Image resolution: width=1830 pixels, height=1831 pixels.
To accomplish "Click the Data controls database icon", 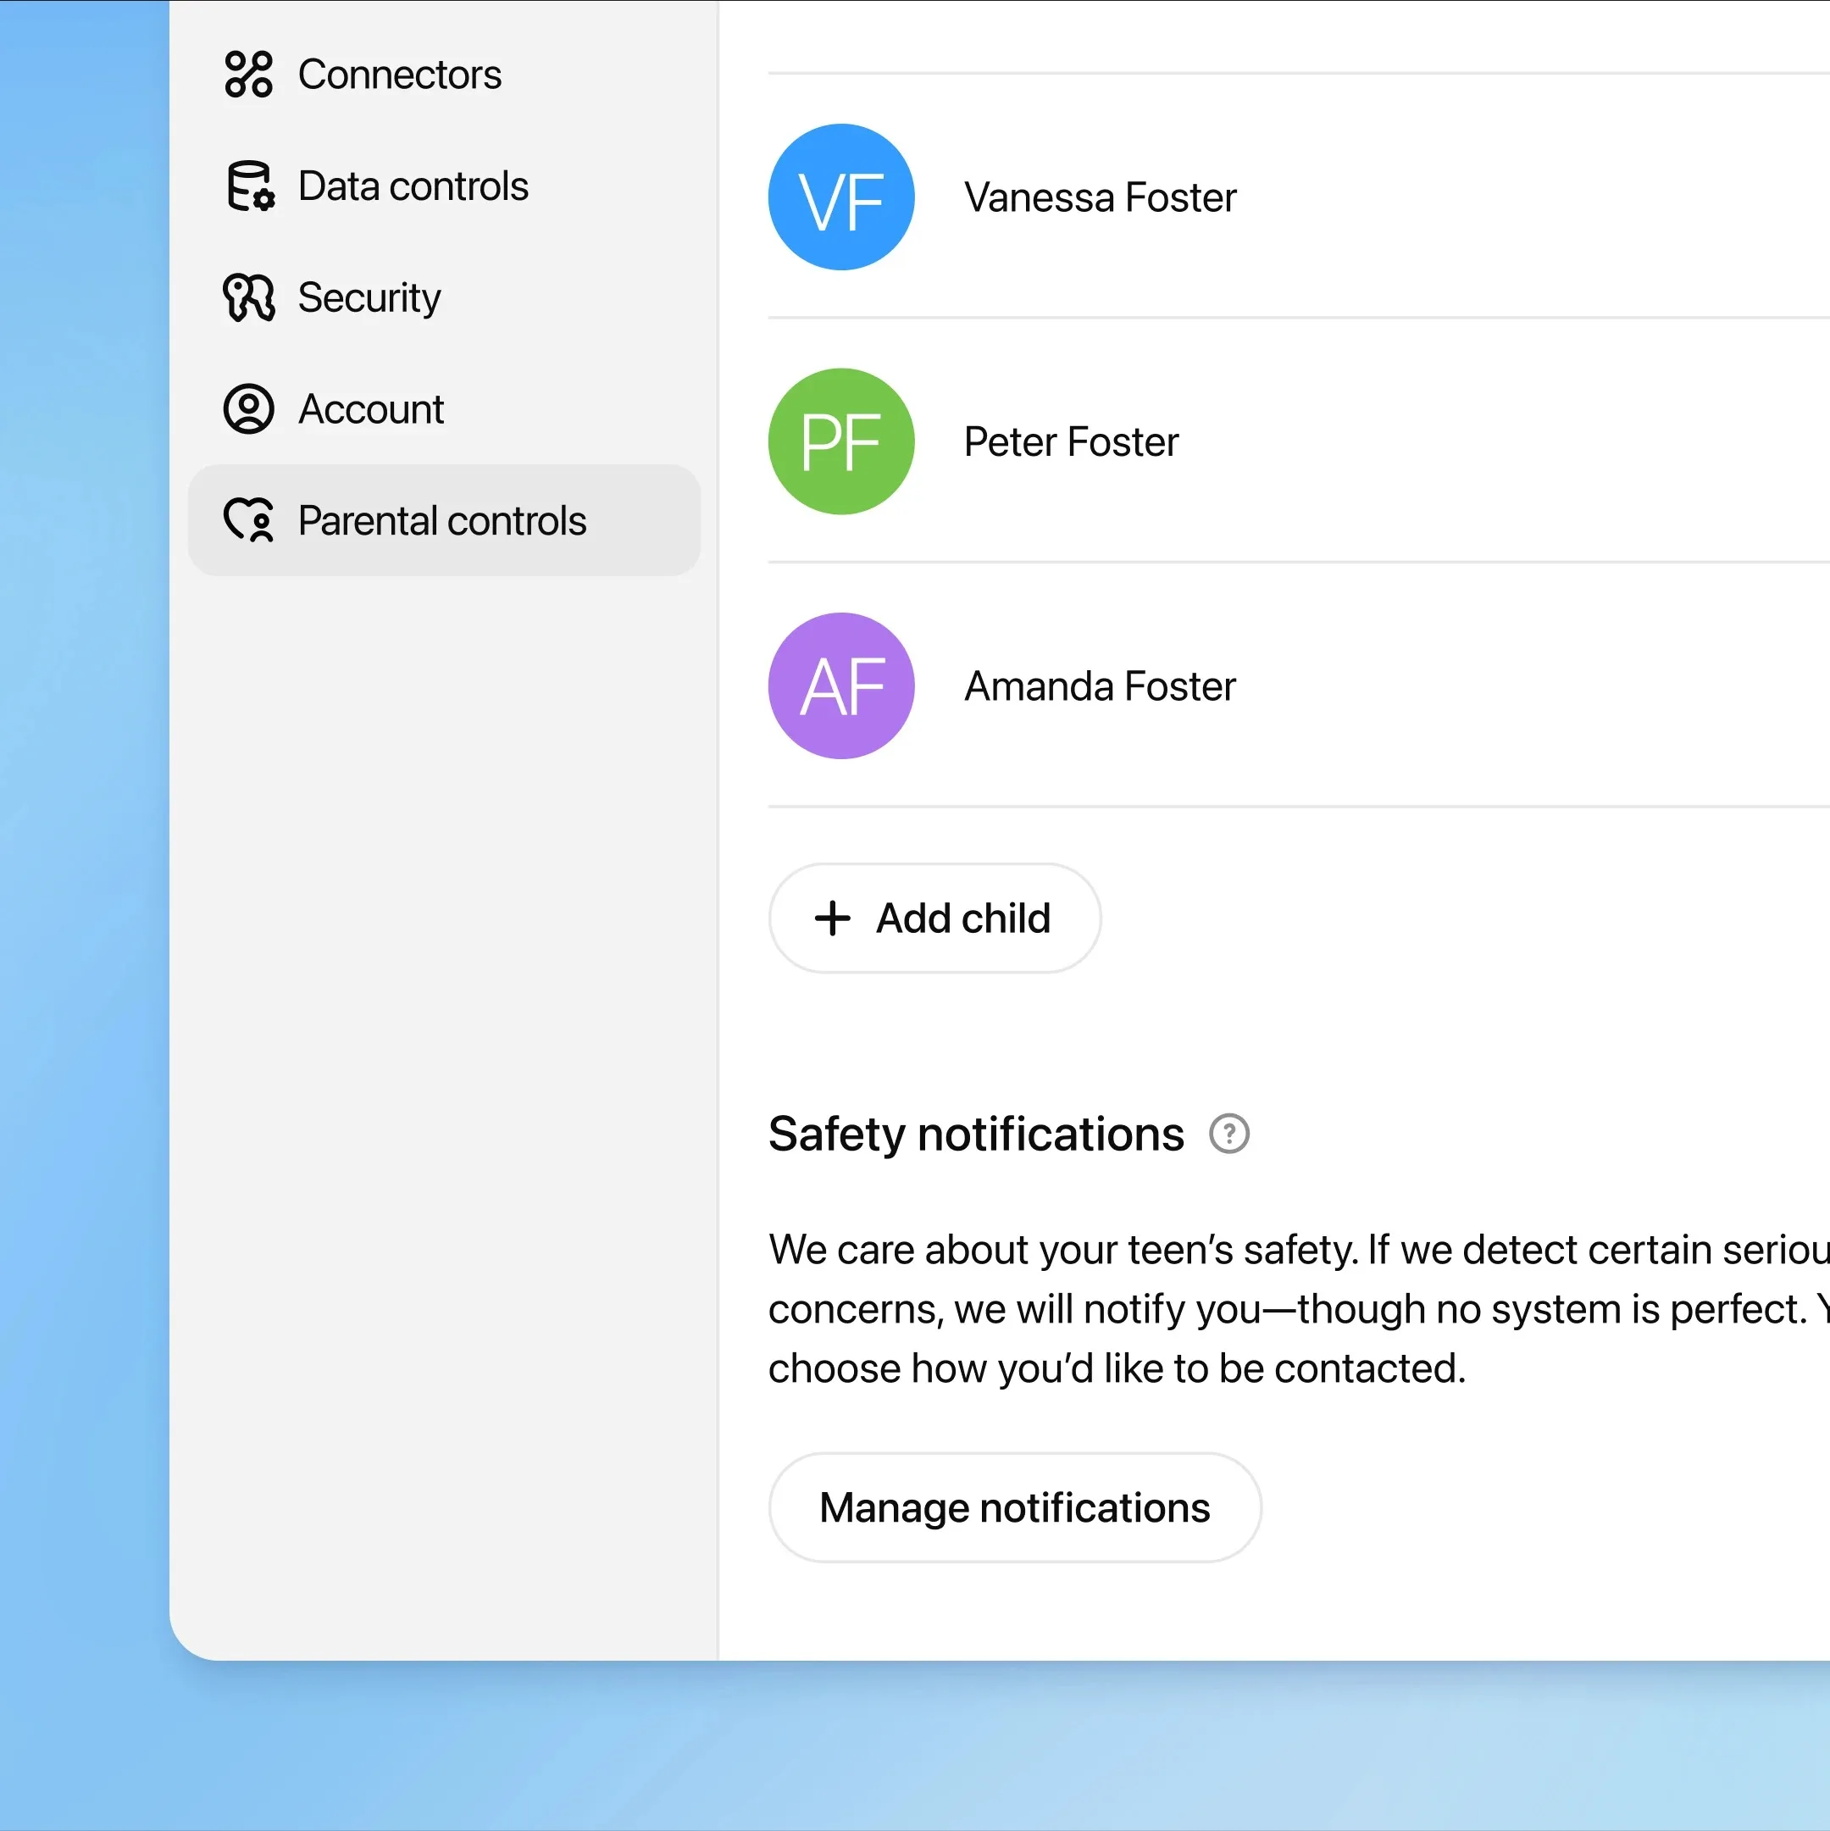I will coord(248,186).
